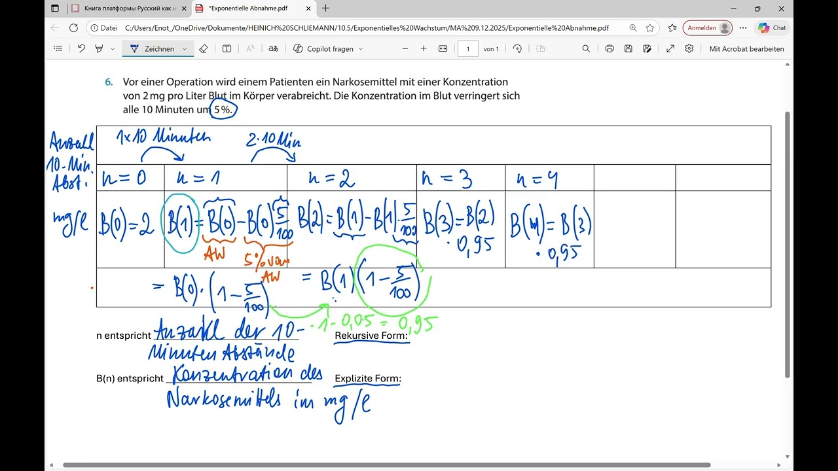Rotate the PDF page
Viewport: 838px width, 471px height.
[x=517, y=48]
